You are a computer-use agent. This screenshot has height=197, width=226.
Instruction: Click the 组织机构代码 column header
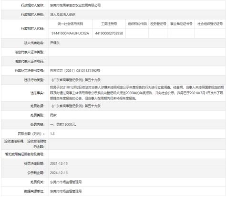(x=137, y=24)
